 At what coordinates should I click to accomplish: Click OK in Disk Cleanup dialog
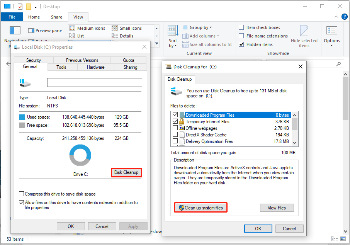tap(258, 228)
